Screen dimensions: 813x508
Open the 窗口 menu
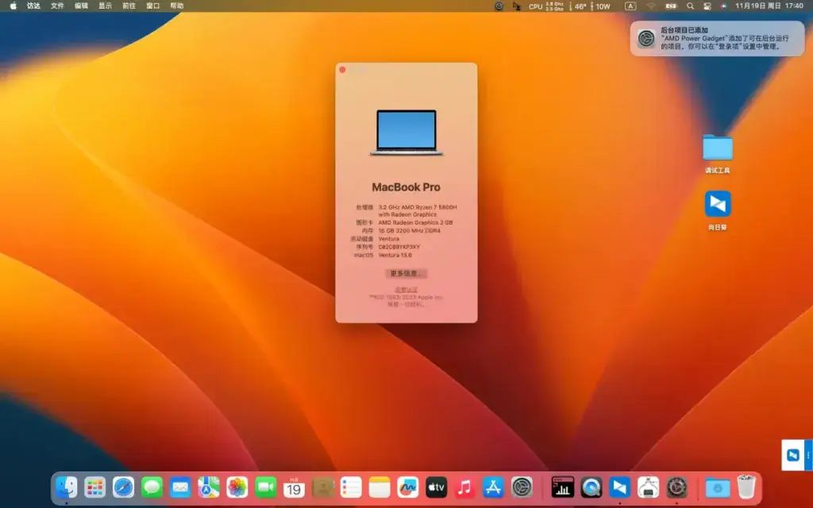point(153,6)
